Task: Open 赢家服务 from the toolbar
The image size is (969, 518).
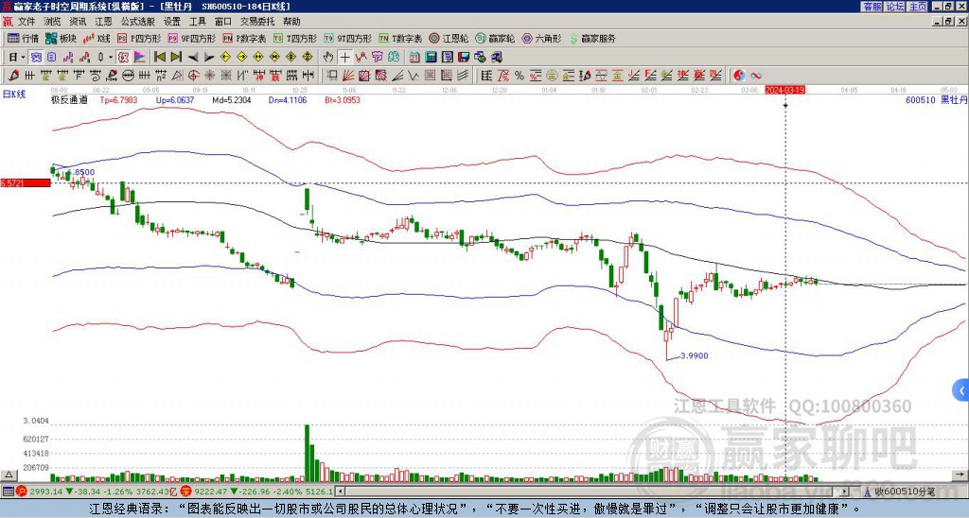Action: 592,38
